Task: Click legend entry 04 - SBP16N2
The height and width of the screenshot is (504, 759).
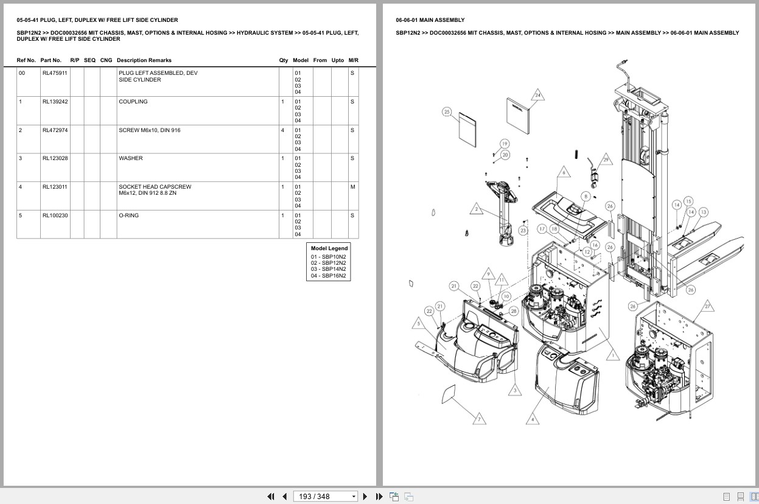Action: point(328,276)
